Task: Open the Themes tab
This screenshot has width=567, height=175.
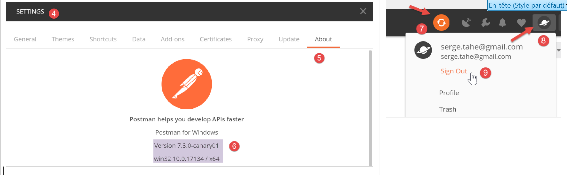Action: tap(63, 39)
